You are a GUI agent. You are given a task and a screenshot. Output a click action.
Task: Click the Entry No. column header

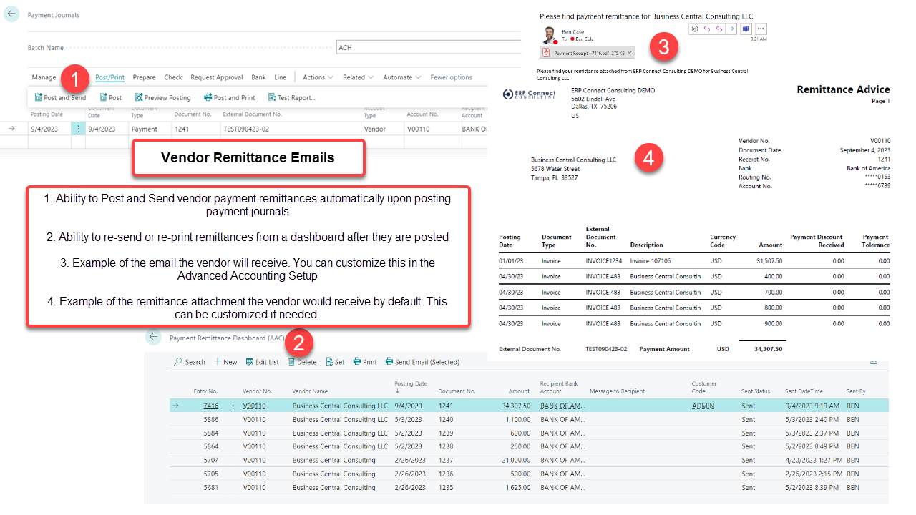click(205, 391)
